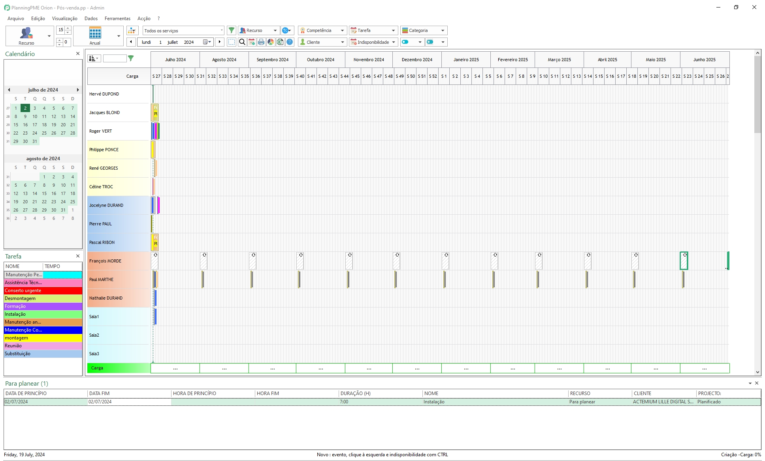Click the sort resources icon
The height and width of the screenshot is (461, 765).
point(94,58)
